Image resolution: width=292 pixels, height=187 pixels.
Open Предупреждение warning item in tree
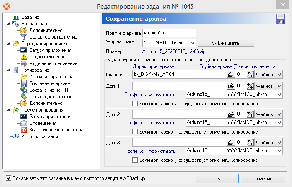click(x=47, y=57)
